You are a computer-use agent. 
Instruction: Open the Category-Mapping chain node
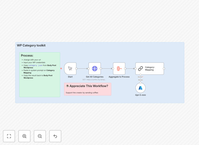[150, 68]
